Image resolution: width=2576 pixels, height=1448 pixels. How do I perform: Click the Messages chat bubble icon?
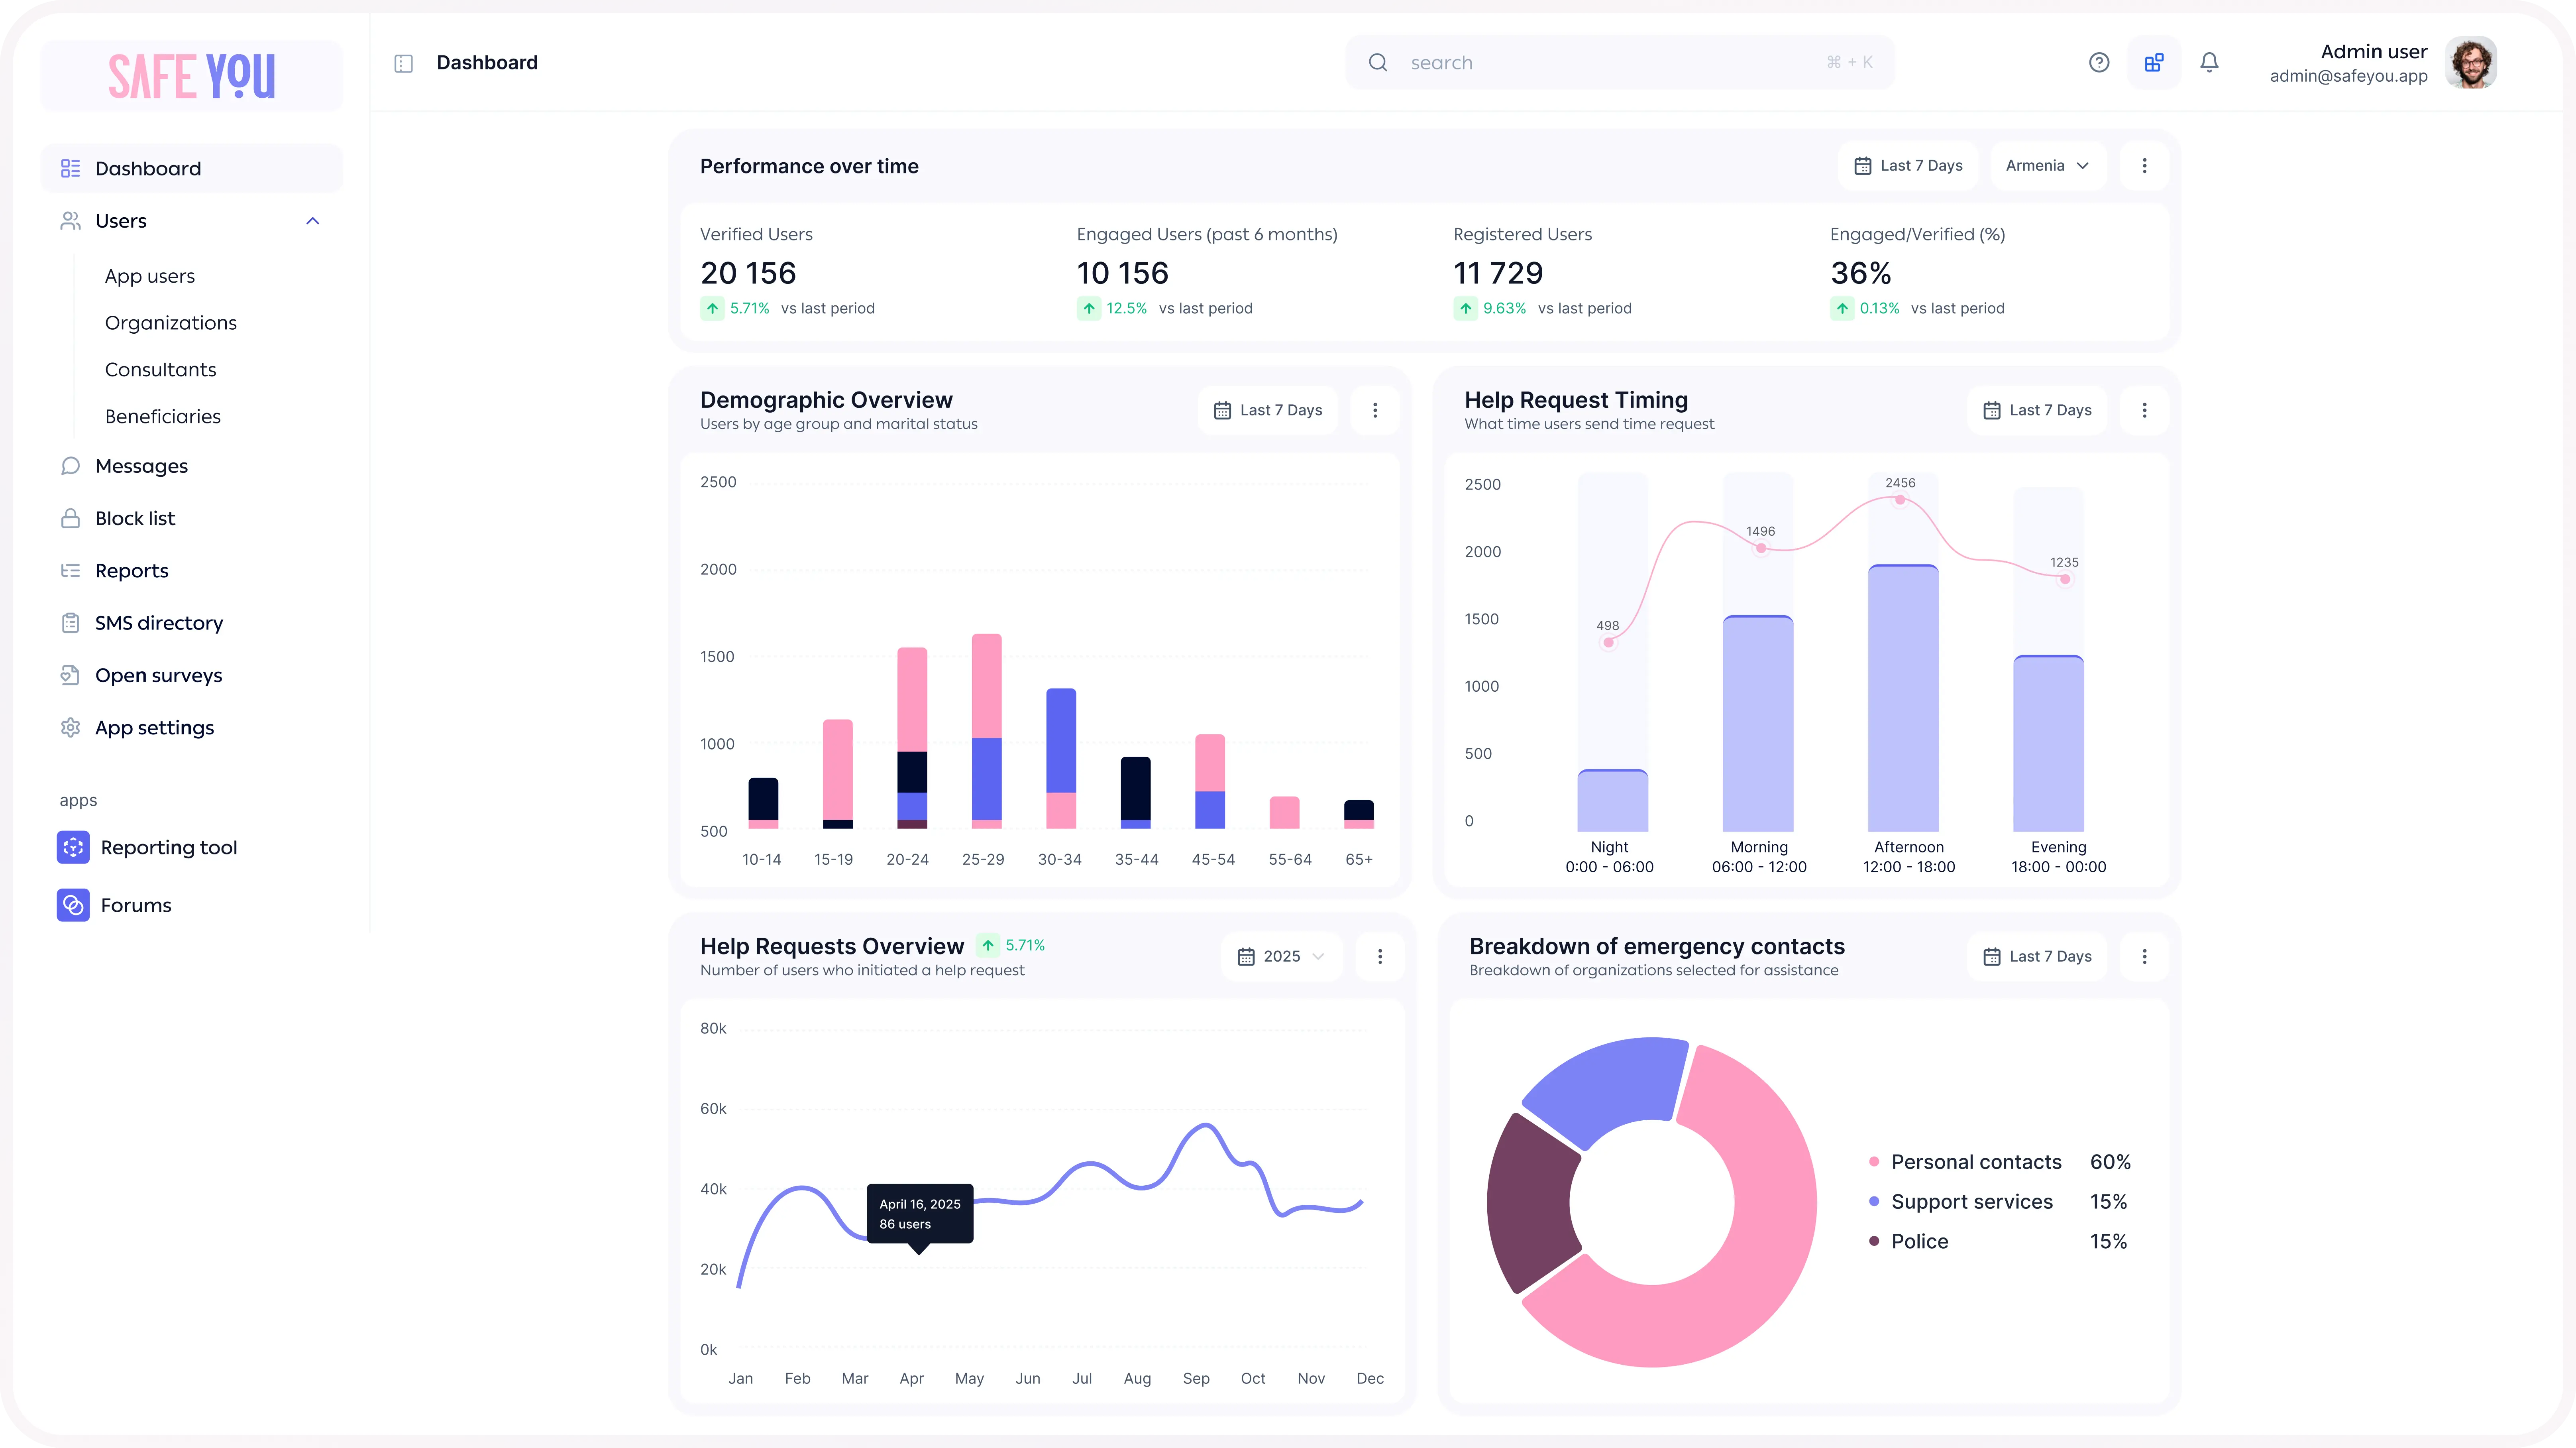click(70, 466)
